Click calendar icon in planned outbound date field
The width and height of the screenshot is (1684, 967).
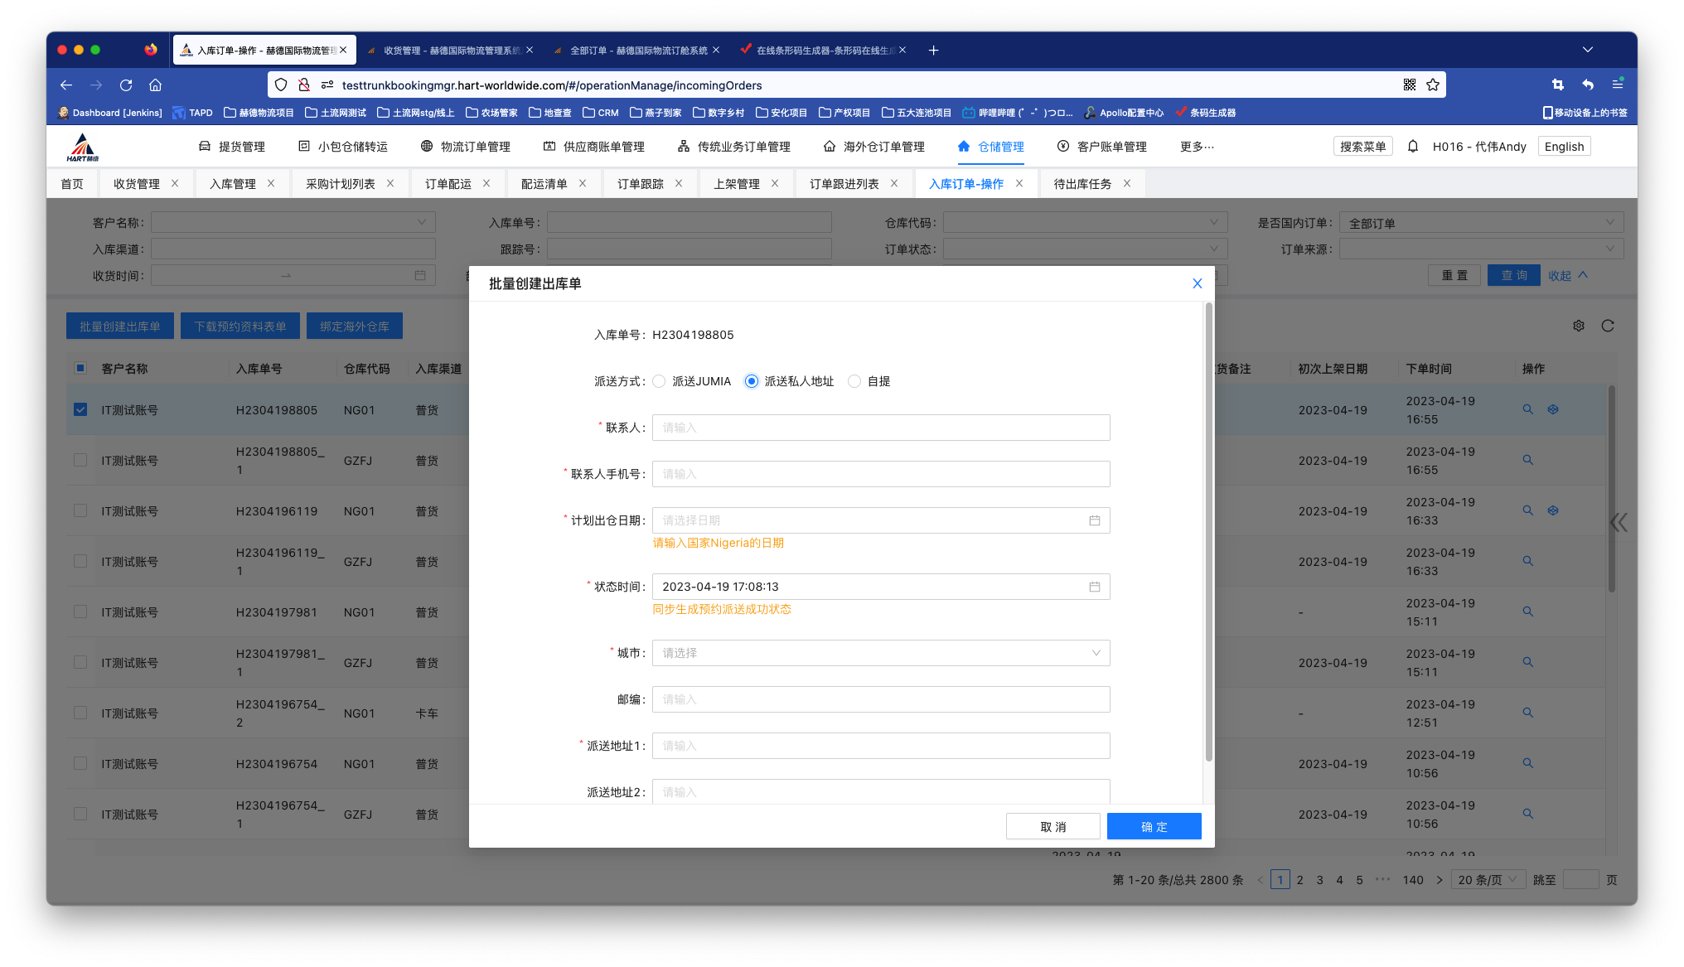[x=1094, y=520]
